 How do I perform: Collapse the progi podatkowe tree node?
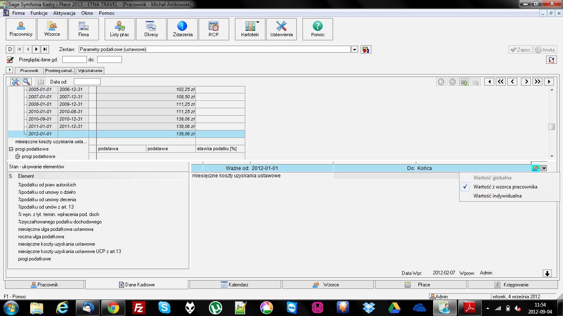tap(11, 149)
